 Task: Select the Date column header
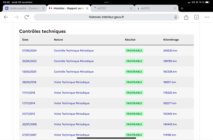(x=25, y=39)
